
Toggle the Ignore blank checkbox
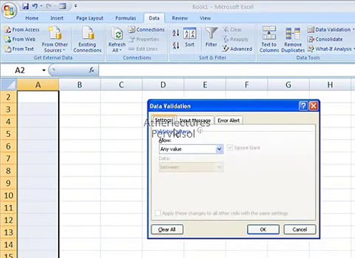pyautogui.click(x=230, y=148)
